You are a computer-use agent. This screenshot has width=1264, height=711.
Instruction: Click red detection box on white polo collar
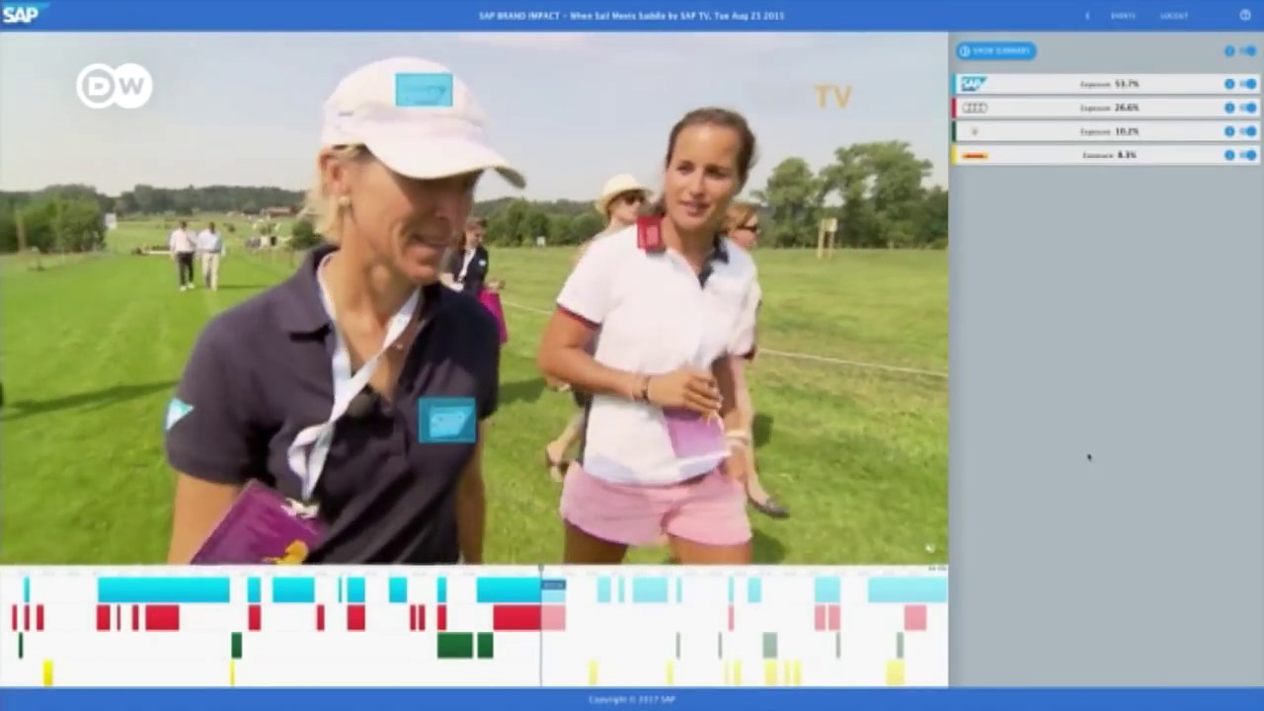click(650, 233)
